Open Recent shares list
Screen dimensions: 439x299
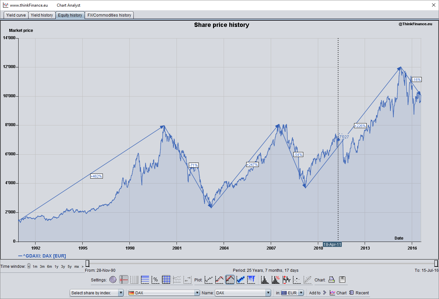click(359, 293)
